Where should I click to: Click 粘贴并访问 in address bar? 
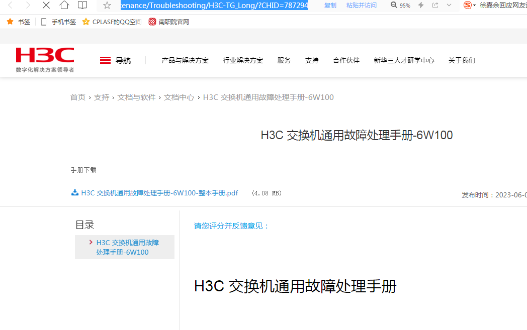[x=361, y=6]
